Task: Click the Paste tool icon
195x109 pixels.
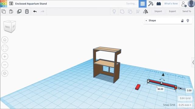Action: click(x=11, y=12)
